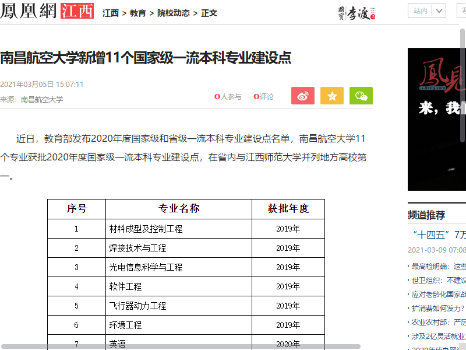466x350 pixels.
Task: Open the 最高检明确 news link
Action: pyautogui.click(x=438, y=267)
